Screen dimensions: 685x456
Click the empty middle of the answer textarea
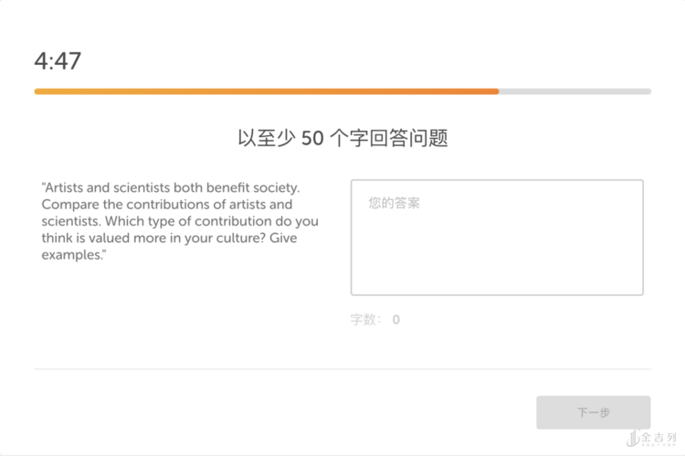[x=497, y=247]
